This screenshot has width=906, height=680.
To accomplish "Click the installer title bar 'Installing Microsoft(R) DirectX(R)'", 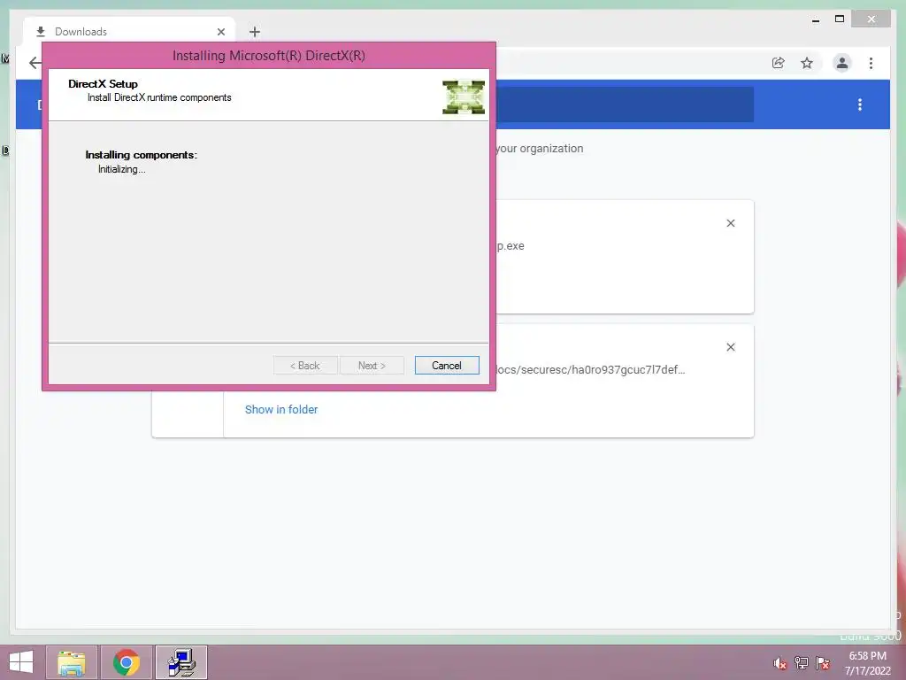I will [269, 56].
